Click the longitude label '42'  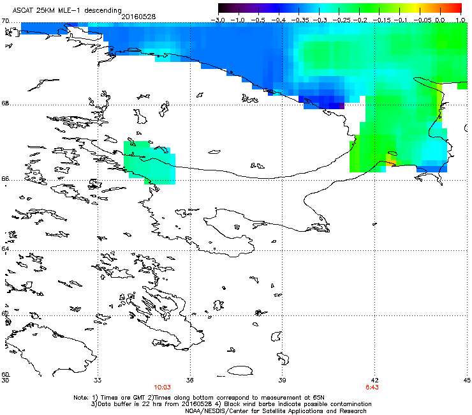click(x=375, y=381)
